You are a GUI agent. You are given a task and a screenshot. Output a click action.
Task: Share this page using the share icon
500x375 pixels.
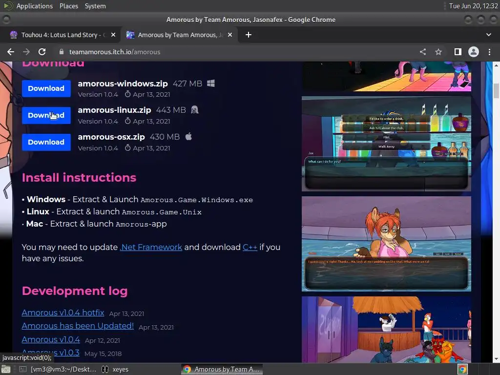tap(423, 52)
